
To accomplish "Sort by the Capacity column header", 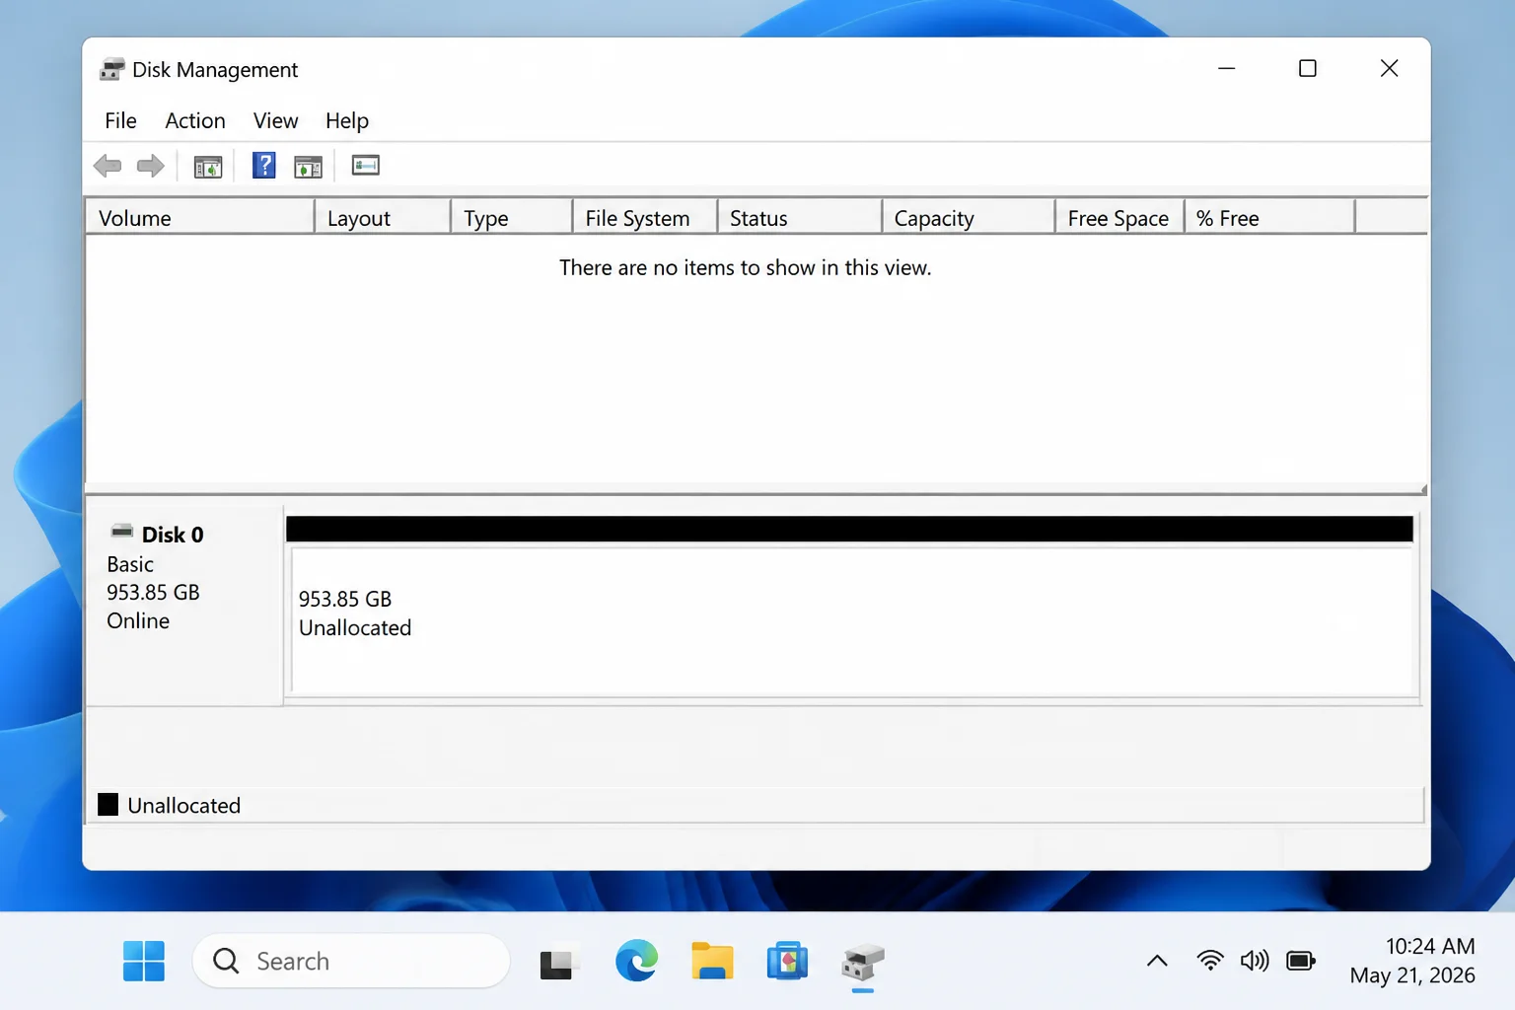I will 969,218.
